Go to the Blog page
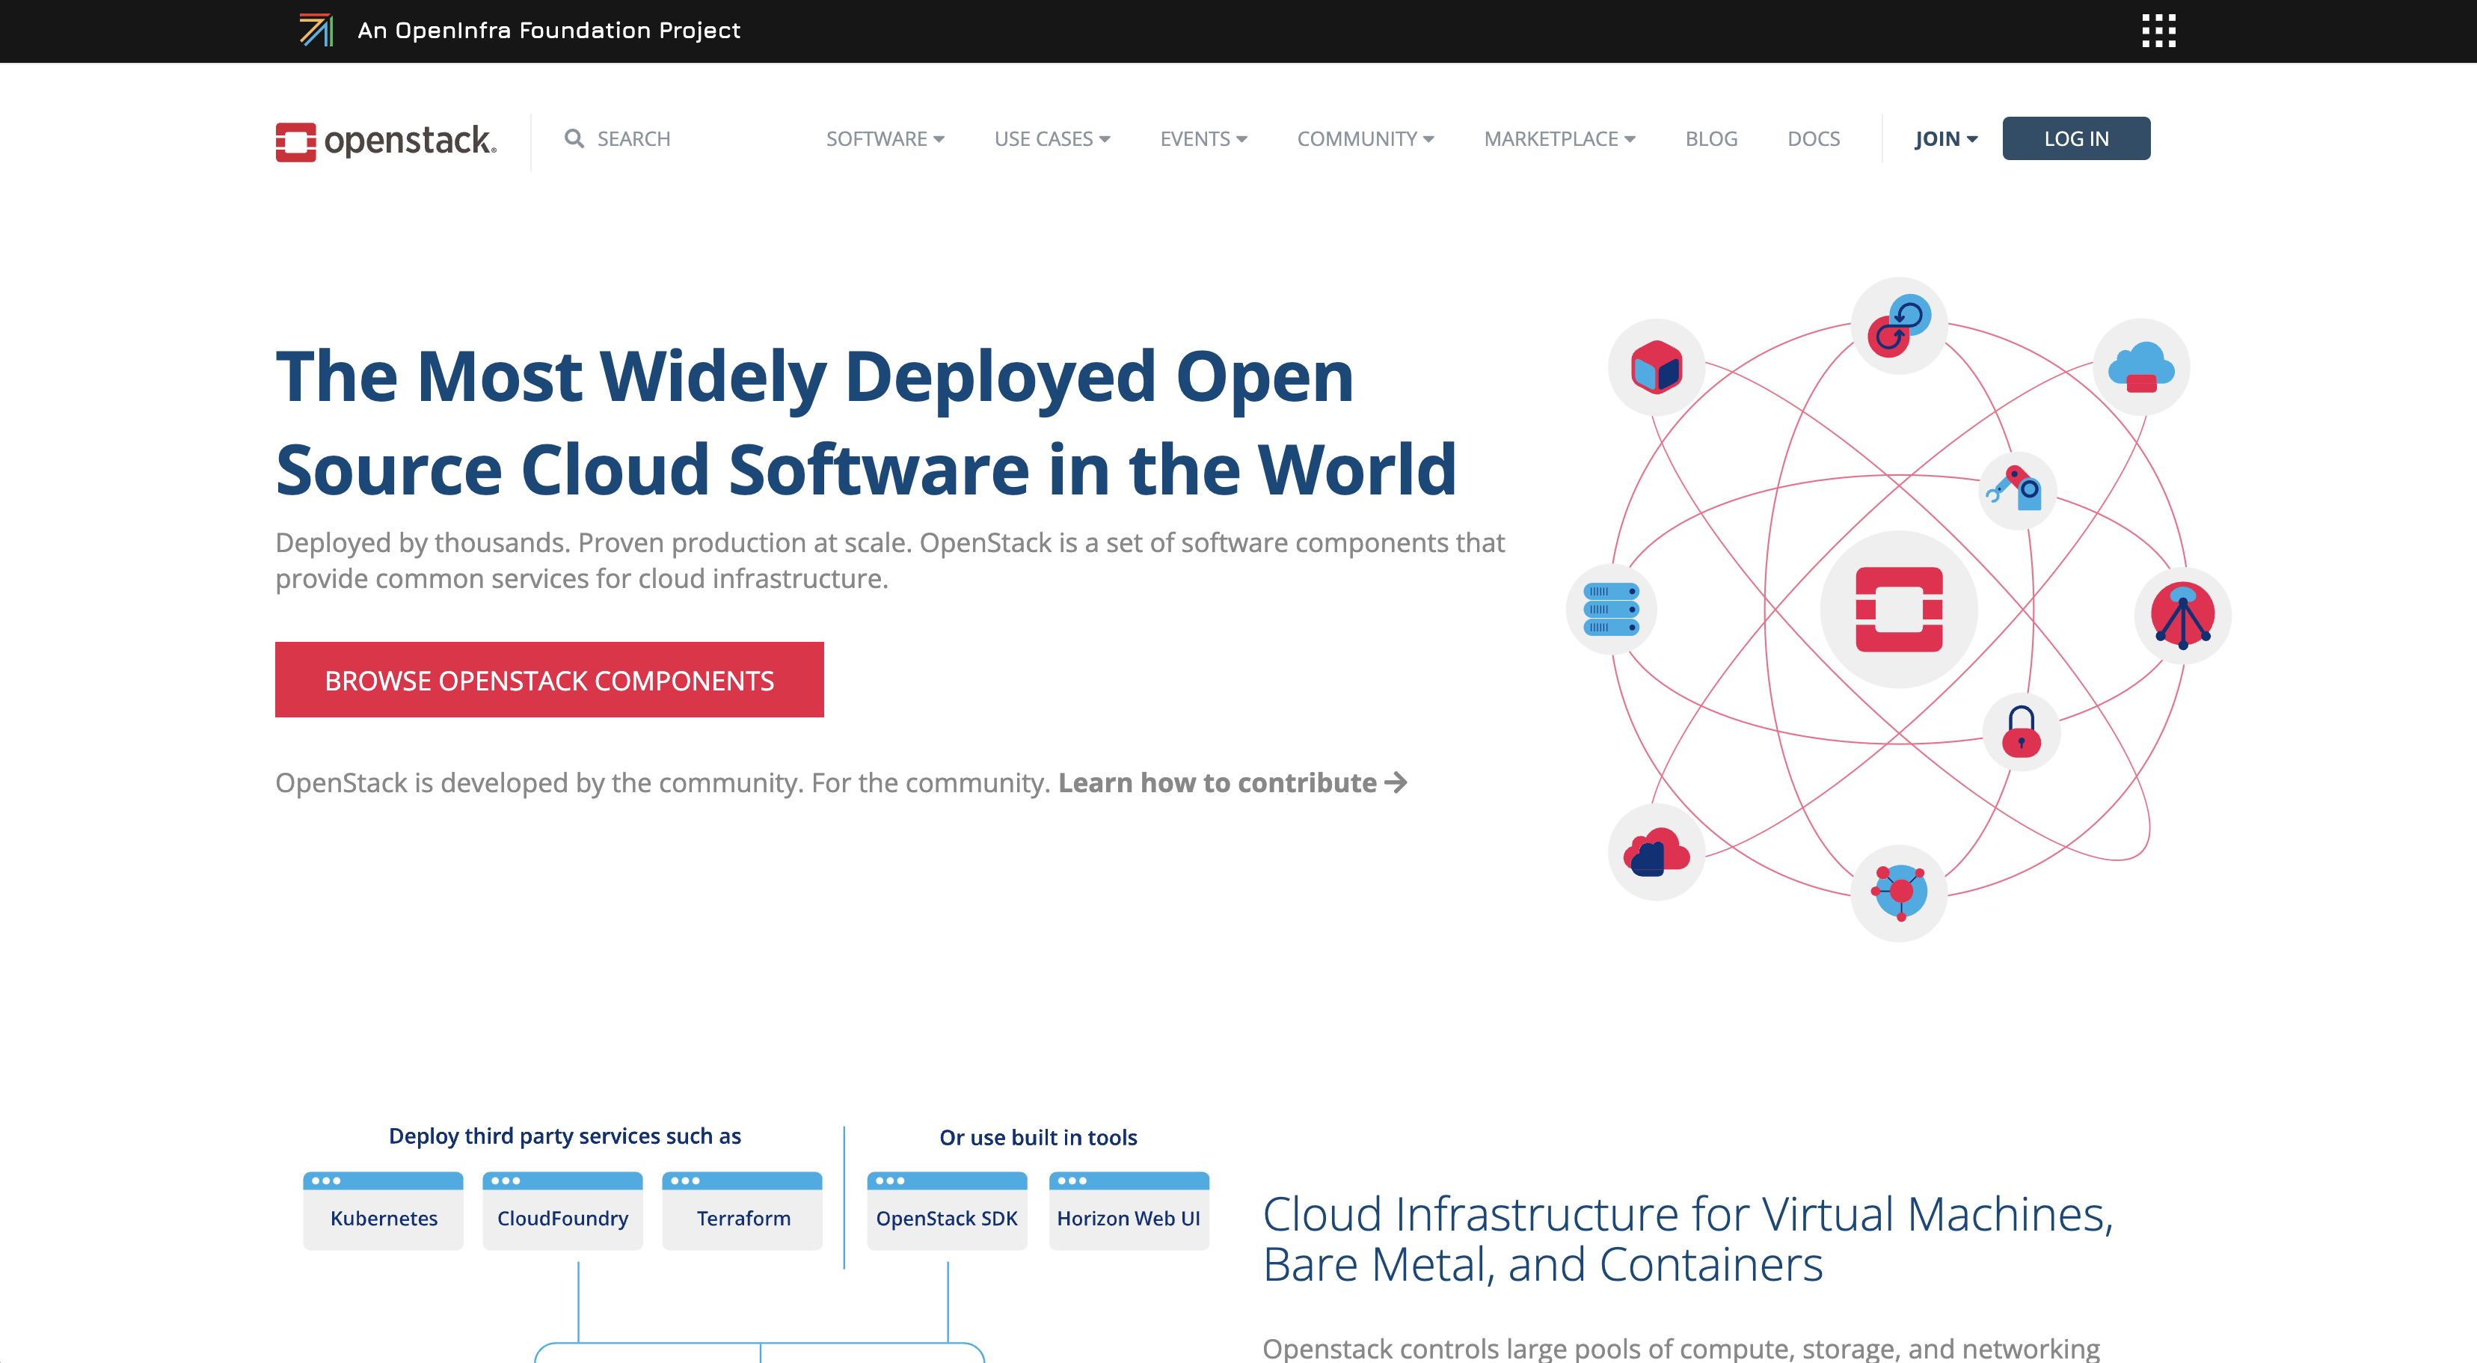Screen dimensions: 2477x1363 (x=1710, y=138)
